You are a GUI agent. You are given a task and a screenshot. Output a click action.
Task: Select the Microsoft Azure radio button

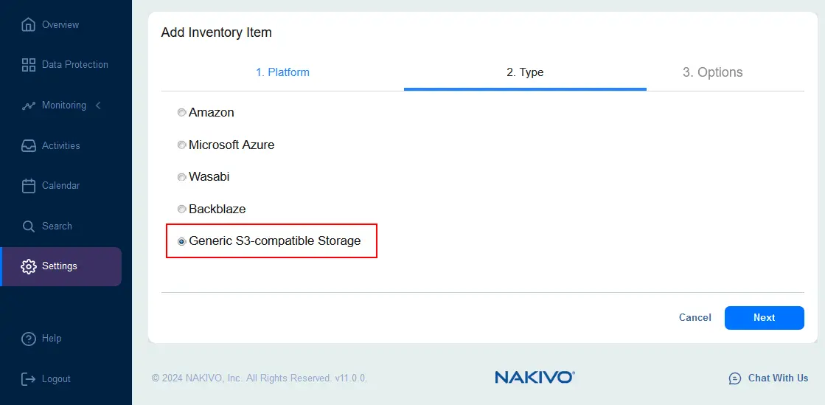click(x=181, y=145)
